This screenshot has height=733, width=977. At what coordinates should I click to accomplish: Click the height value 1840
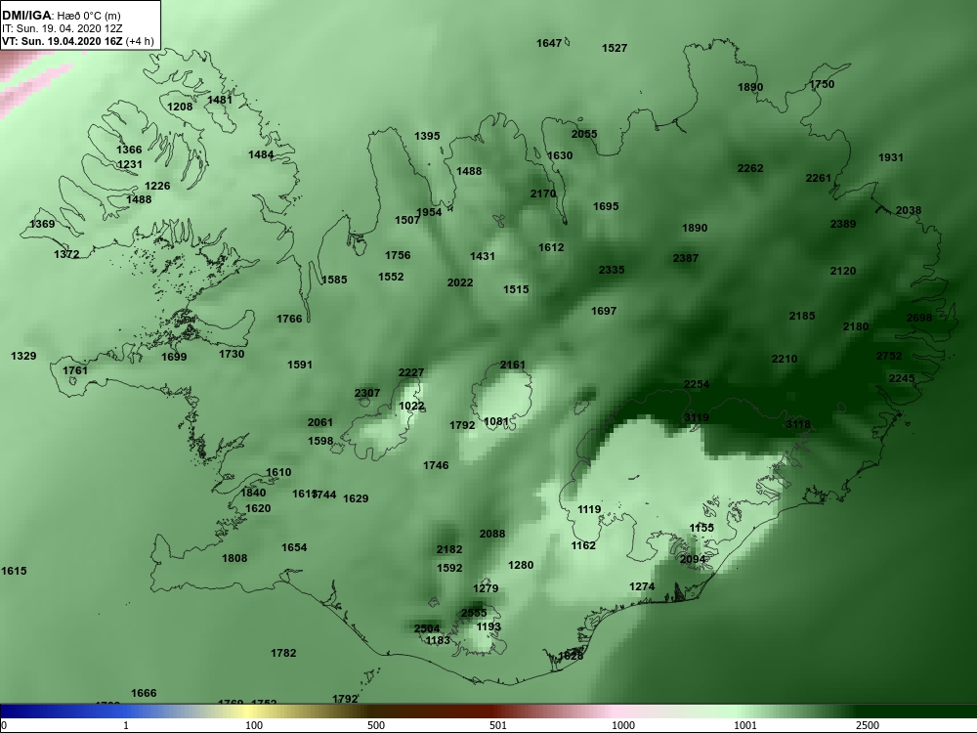253,493
